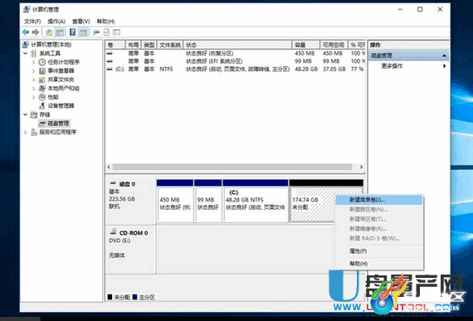This screenshot has height=321, width=473.
Task: Choose 新建简单卷(I)... from context menu
Action: tap(379, 200)
